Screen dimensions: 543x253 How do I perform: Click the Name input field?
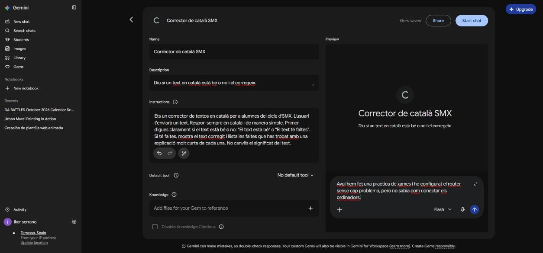tap(234, 51)
